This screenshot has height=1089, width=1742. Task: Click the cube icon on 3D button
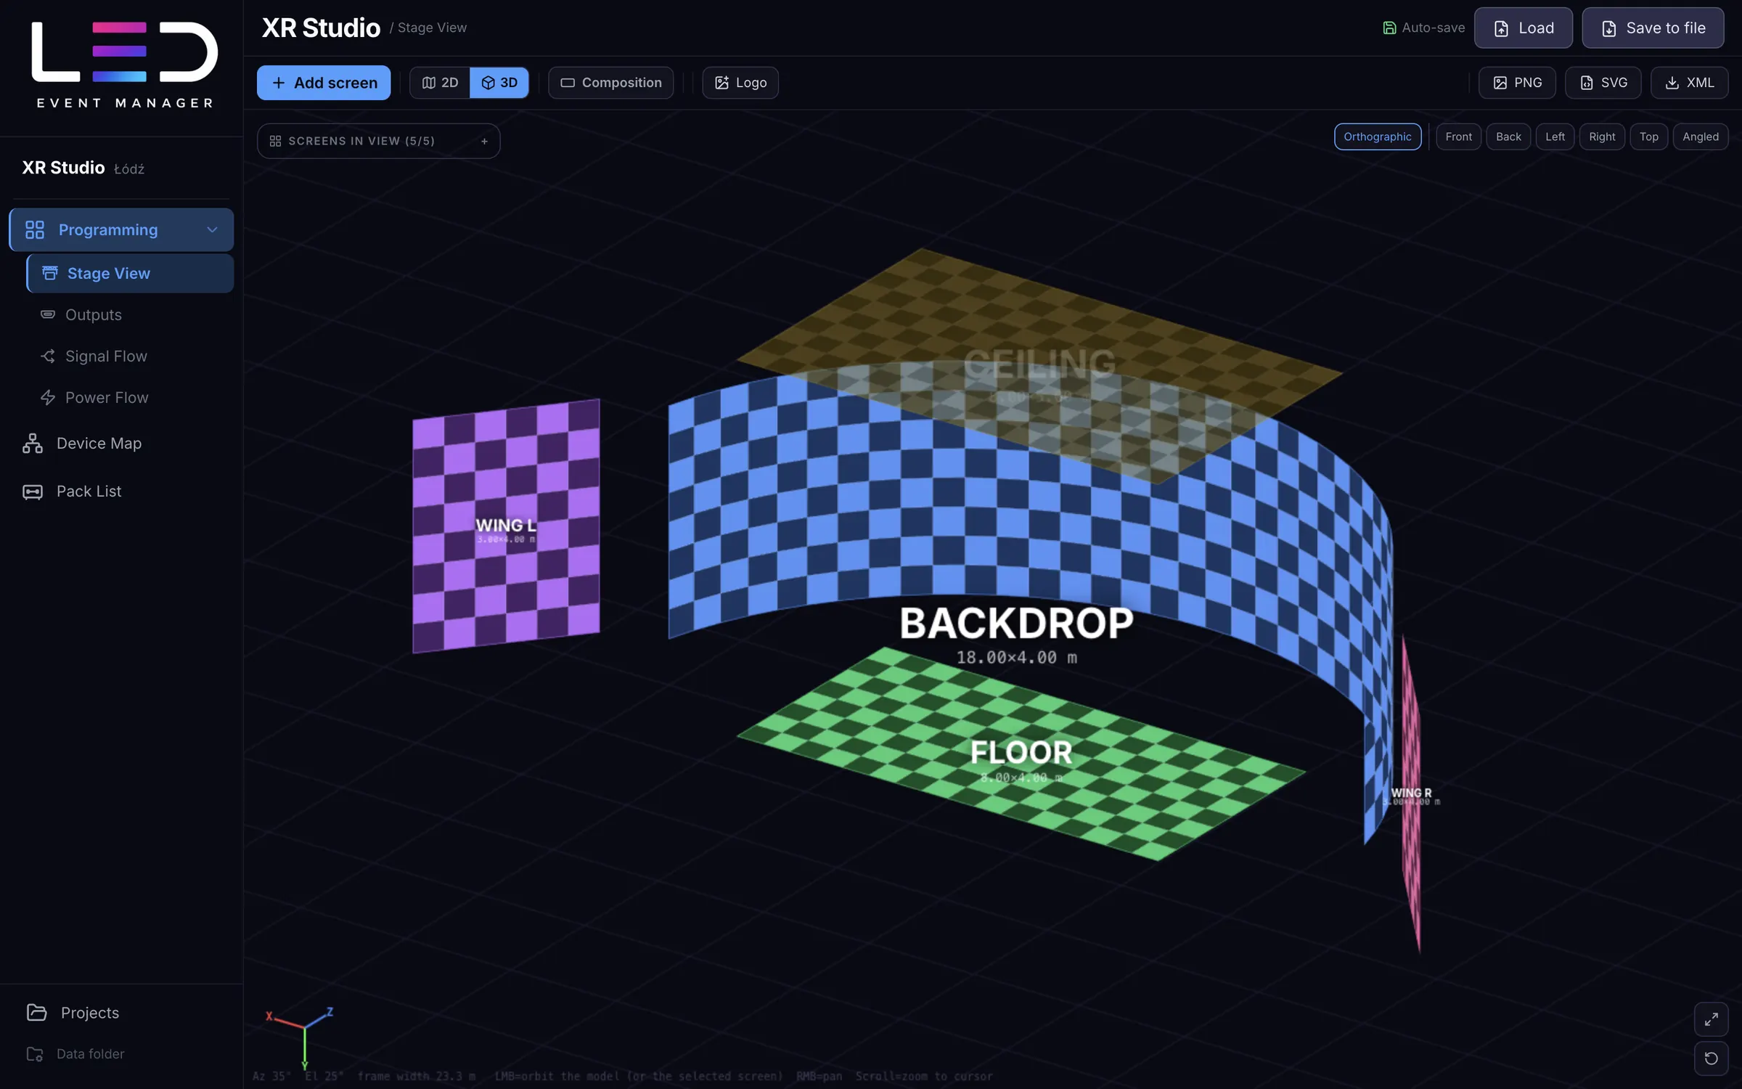pos(488,83)
